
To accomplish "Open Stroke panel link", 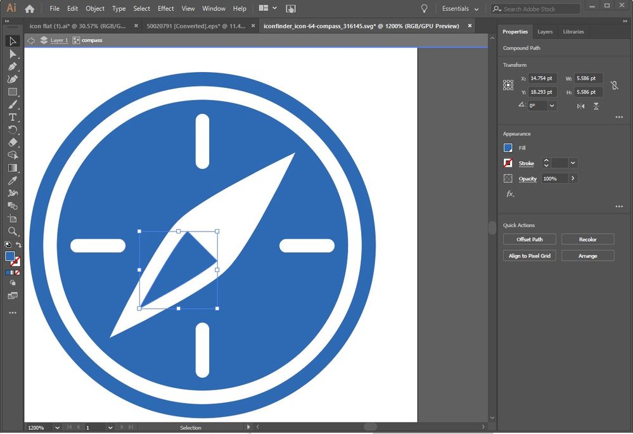I will coord(526,163).
